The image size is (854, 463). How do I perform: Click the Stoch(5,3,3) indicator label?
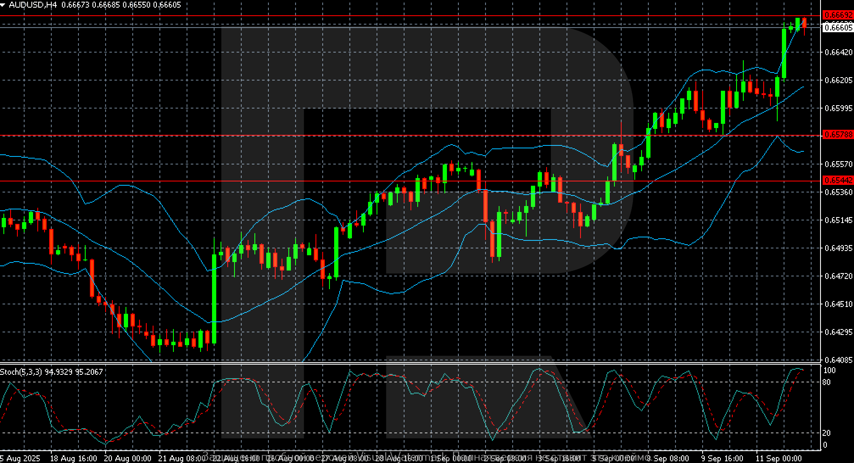[x=21, y=372]
